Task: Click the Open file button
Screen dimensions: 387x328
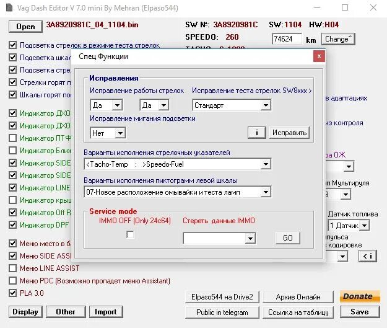Action: (x=25, y=27)
